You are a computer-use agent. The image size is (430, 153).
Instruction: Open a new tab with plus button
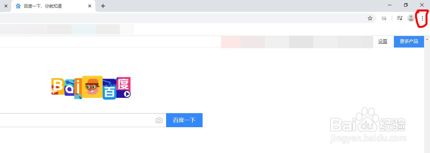[103, 6]
